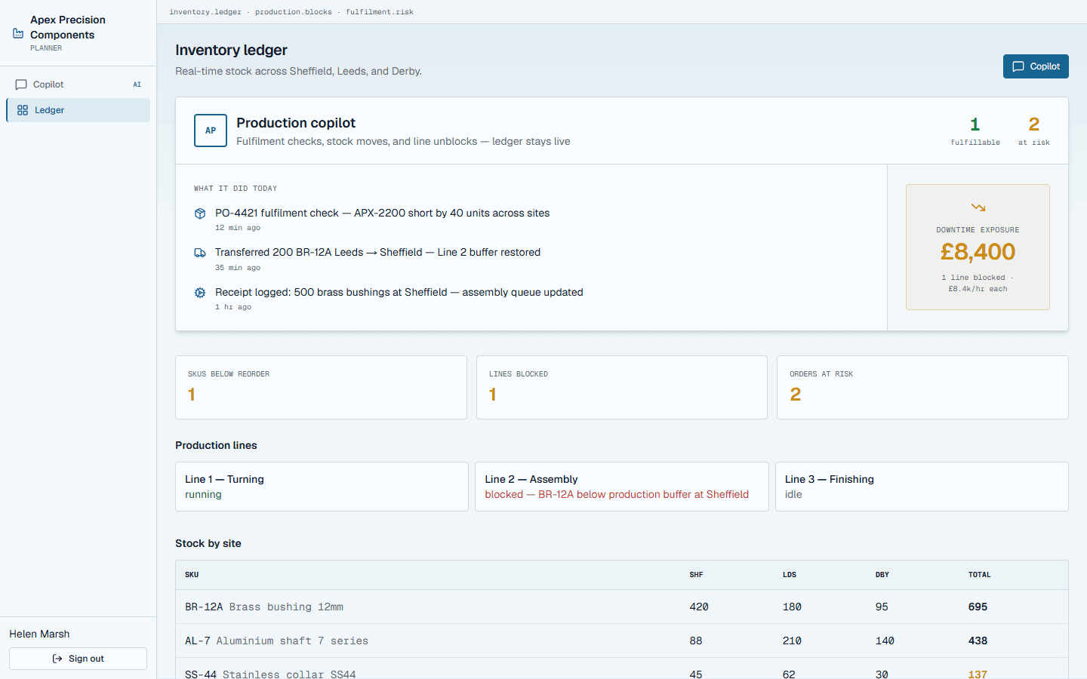
Task: Click the DBY column header
Action: (882, 575)
